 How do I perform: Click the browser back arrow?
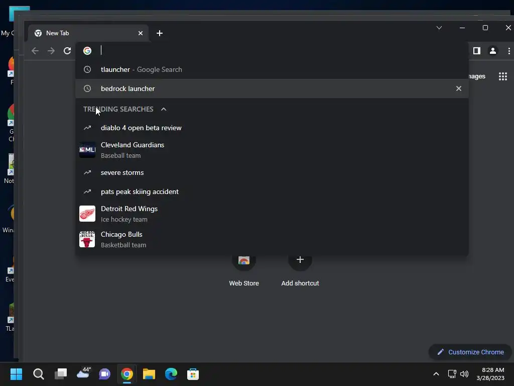(x=35, y=51)
